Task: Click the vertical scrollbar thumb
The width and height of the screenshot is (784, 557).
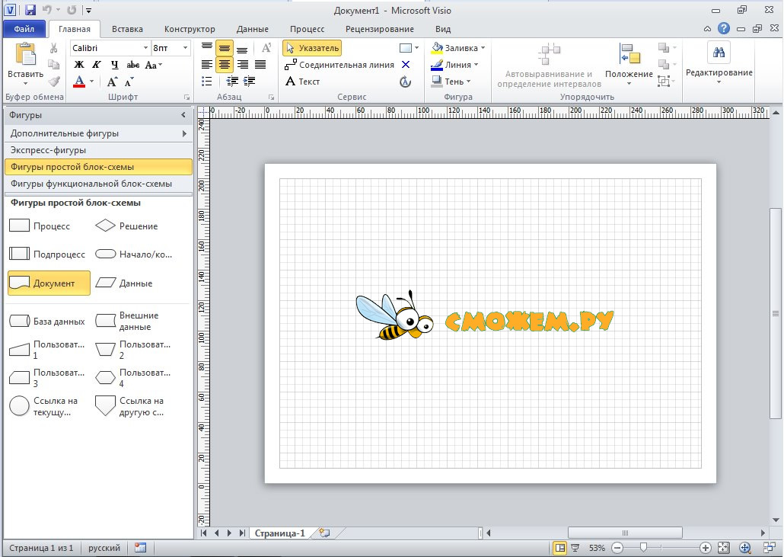Action: click(x=776, y=313)
